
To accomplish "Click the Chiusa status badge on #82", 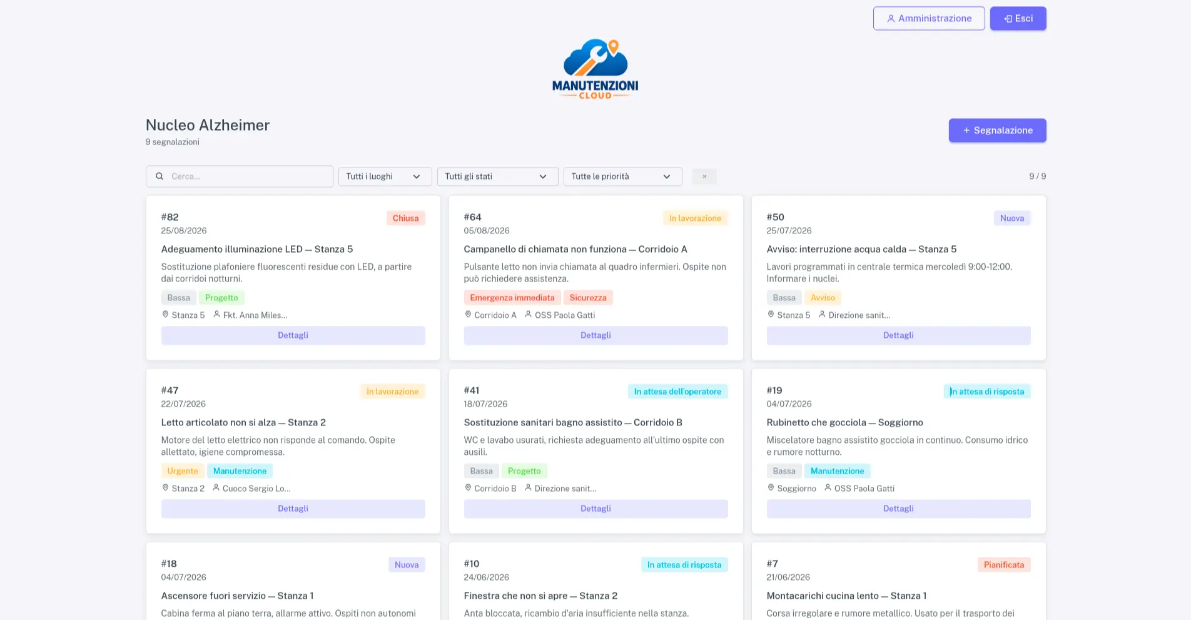I will click(405, 218).
